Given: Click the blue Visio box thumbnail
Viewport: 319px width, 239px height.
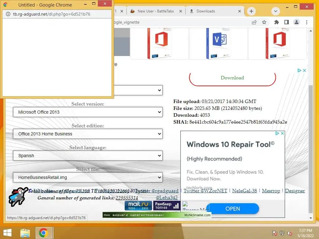Looking at the screenshot, I should pyautogui.click(x=218, y=44).
